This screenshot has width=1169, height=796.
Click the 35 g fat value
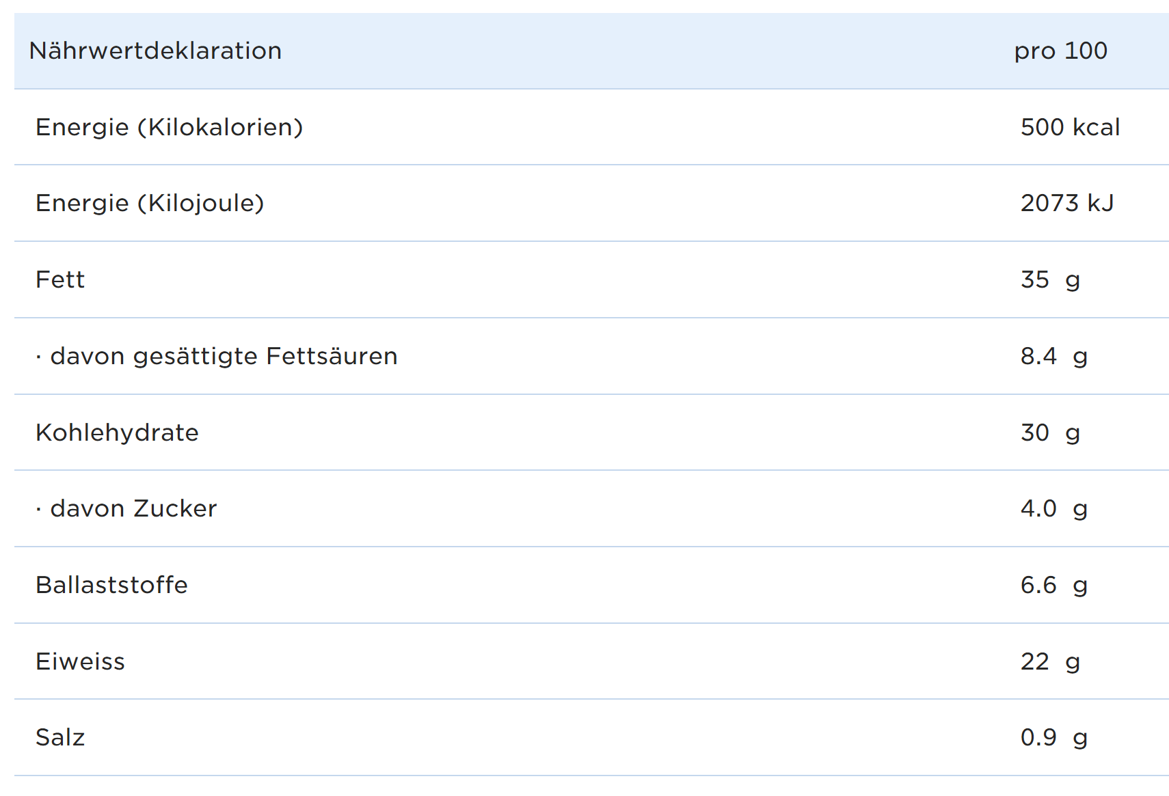pyautogui.click(x=1050, y=279)
